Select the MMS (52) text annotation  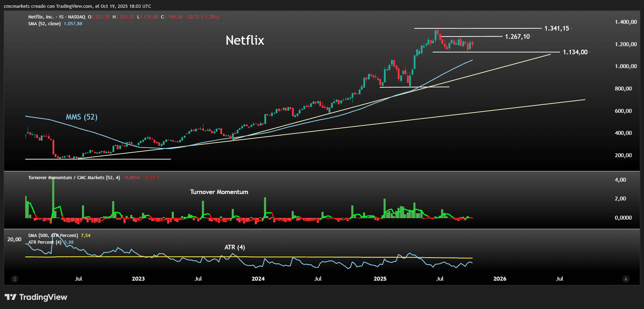[82, 117]
